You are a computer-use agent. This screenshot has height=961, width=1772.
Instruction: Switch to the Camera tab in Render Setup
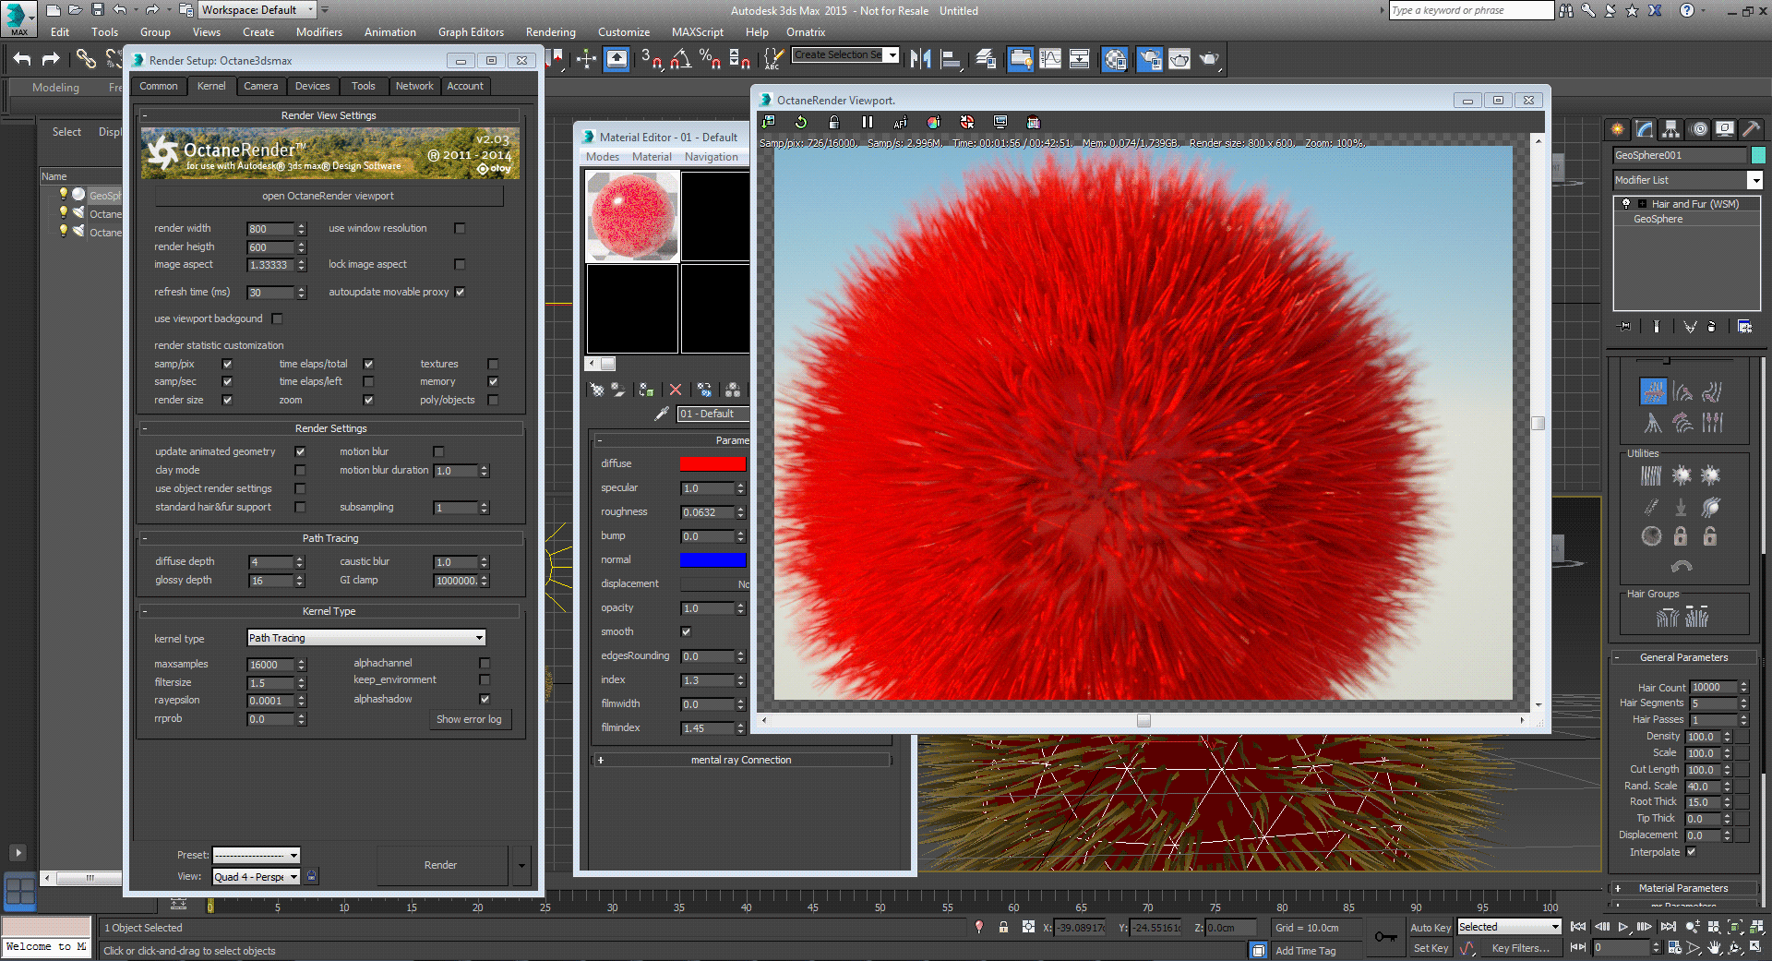260,86
